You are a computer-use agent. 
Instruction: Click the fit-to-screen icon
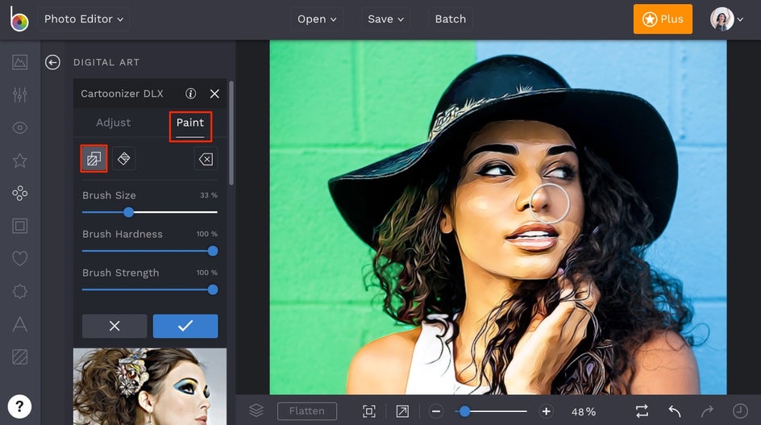pos(369,411)
